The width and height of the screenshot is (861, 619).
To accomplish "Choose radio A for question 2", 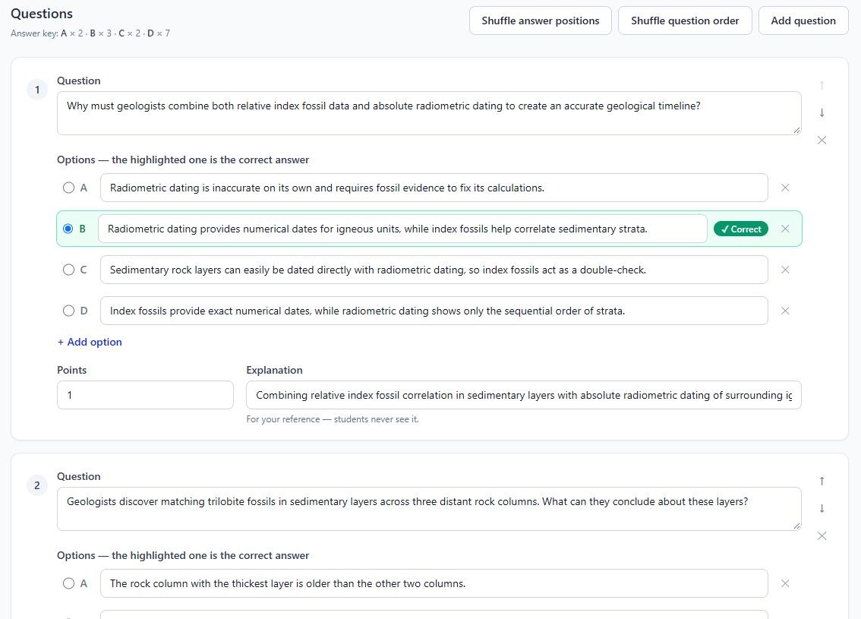I will (x=68, y=583).
